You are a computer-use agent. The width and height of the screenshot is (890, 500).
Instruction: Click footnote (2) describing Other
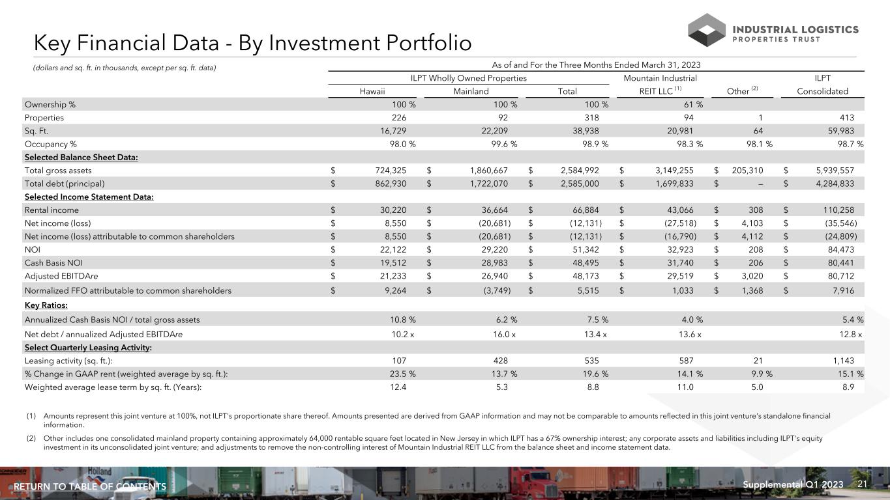(430, 443)
